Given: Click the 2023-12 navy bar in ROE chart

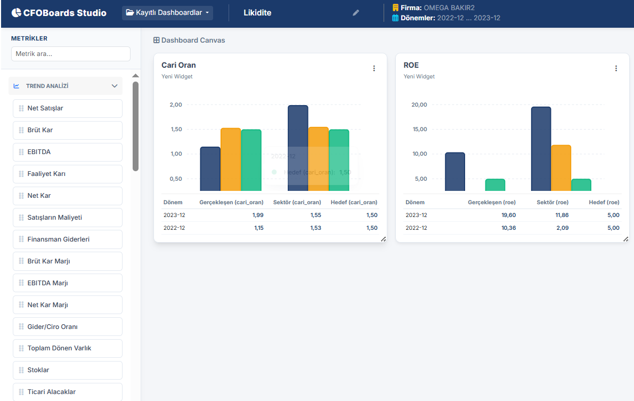Looking at the screenshot, I should (x=541, y=149).
